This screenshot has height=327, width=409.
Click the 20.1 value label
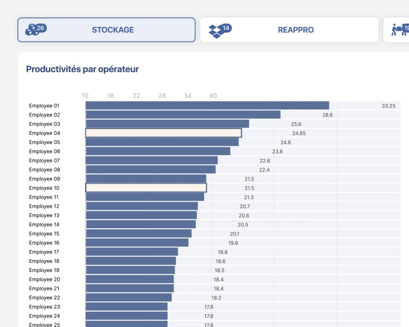[234, 234]
